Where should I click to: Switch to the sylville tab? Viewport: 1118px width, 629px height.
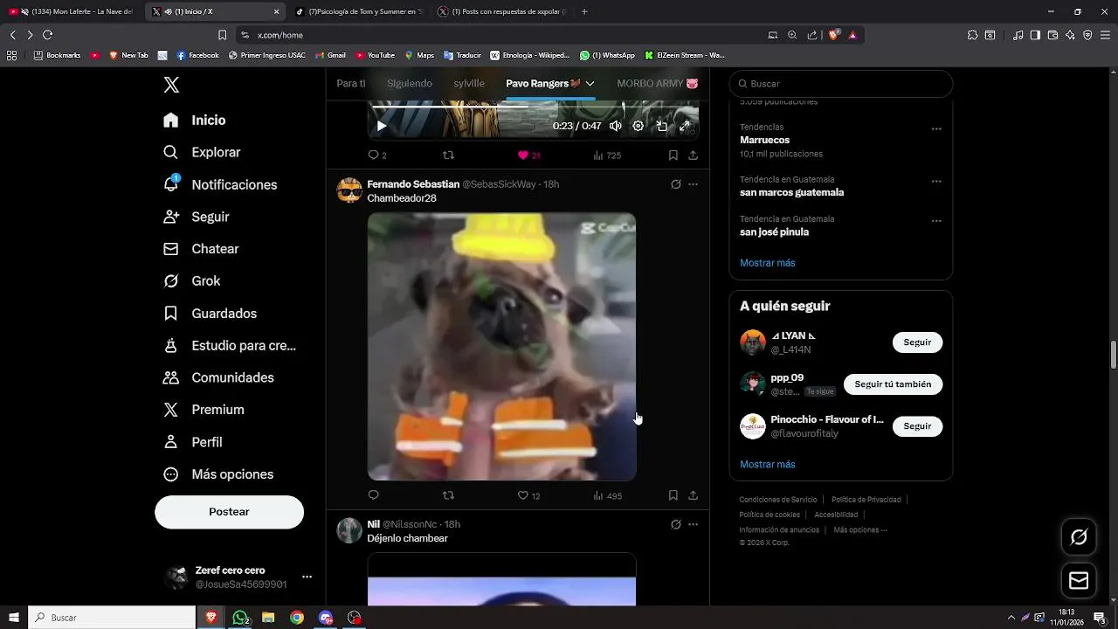tap(469, 83)
